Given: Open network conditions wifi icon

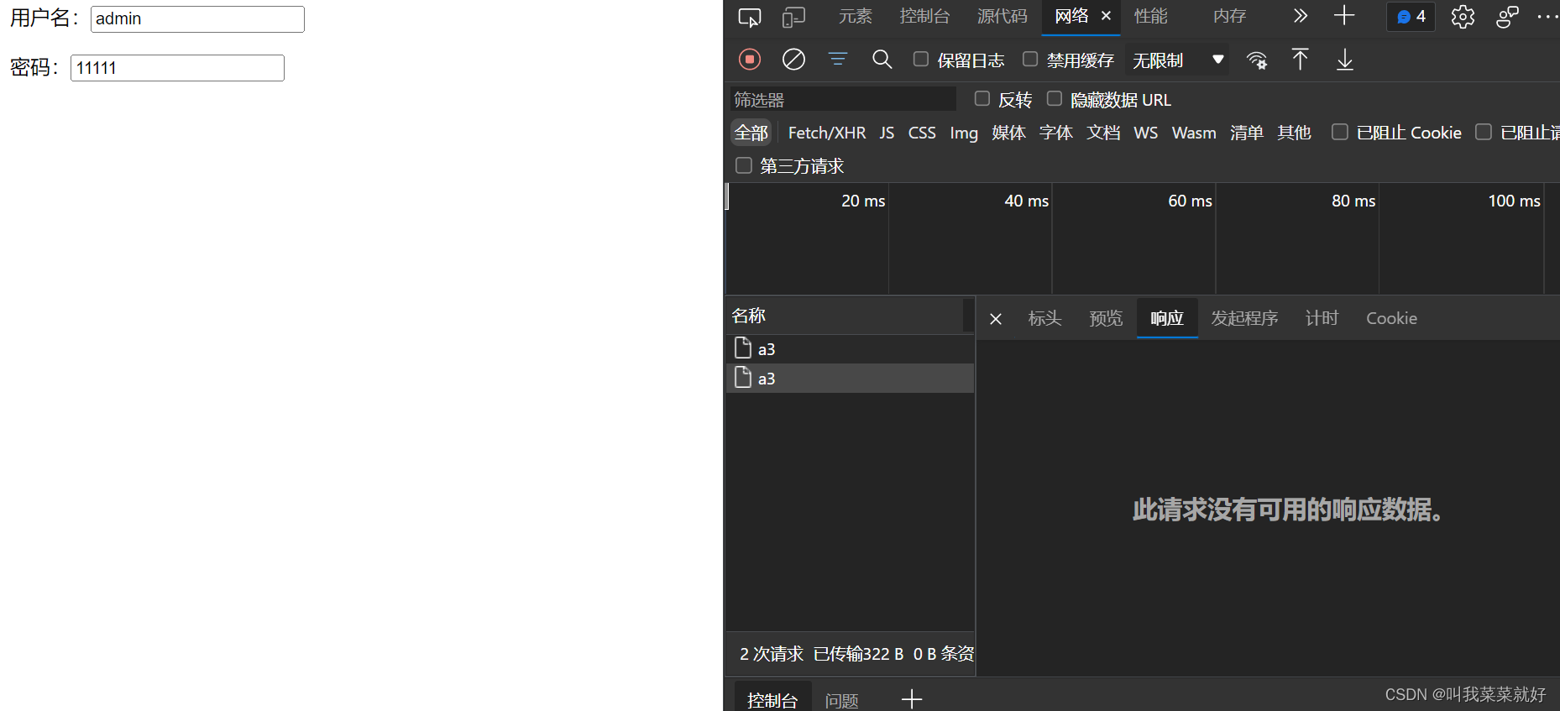Looking at the screenshot, I should 1257,60.
